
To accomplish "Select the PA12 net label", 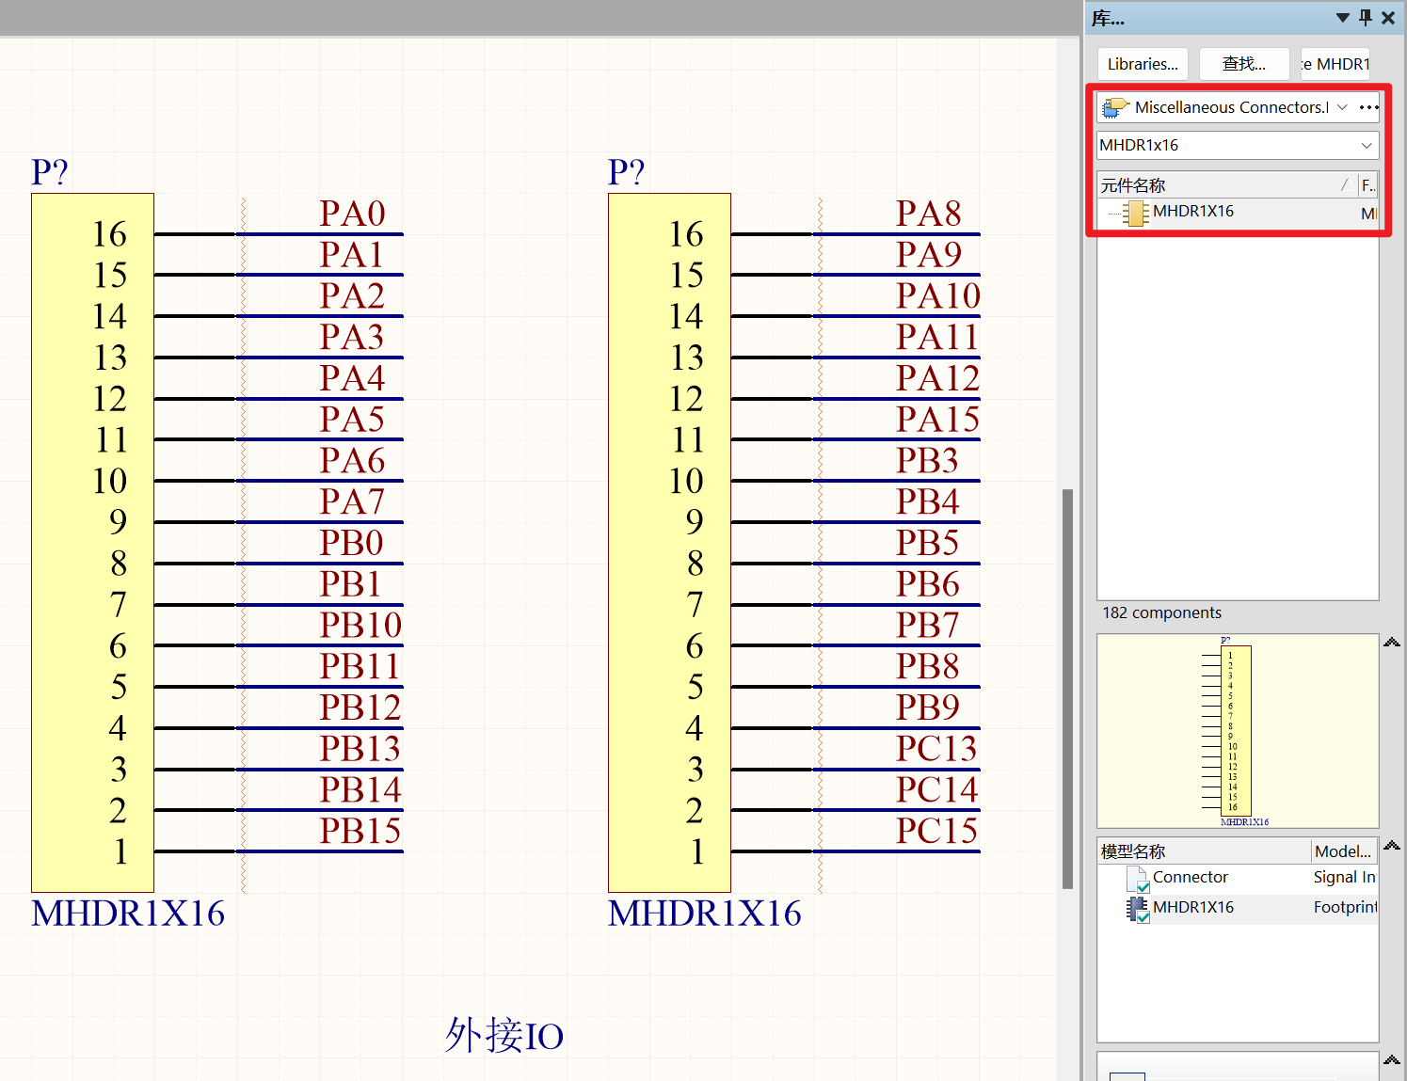I will click(x=938, y=379).
